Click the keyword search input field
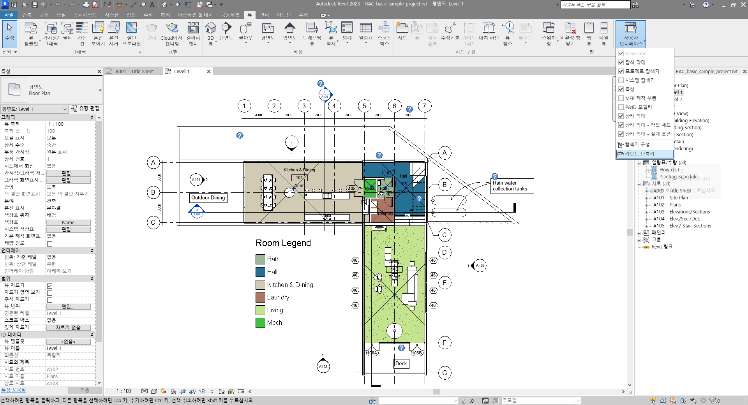Viewport: 748px width, 405px height. [x=595, y=5]
